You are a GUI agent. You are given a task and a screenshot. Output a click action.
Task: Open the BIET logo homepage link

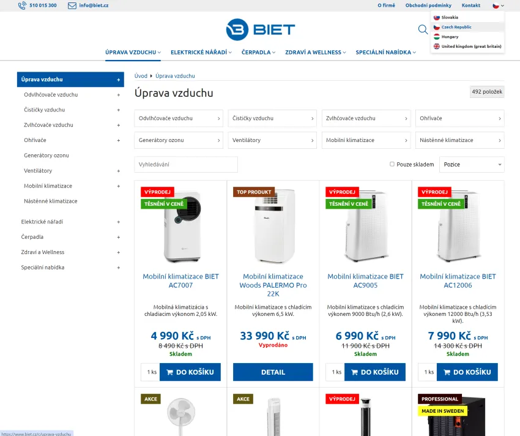(261, 29)
